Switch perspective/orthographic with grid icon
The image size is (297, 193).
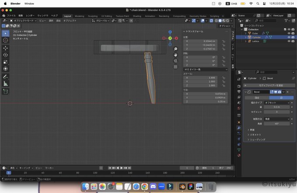point(176,67)
